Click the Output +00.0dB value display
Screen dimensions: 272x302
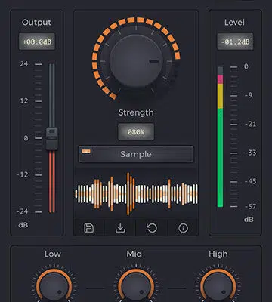(x=37, y=42)
